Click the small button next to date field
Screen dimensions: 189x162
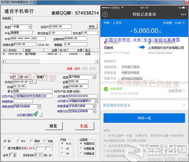[x=35, y=82]
